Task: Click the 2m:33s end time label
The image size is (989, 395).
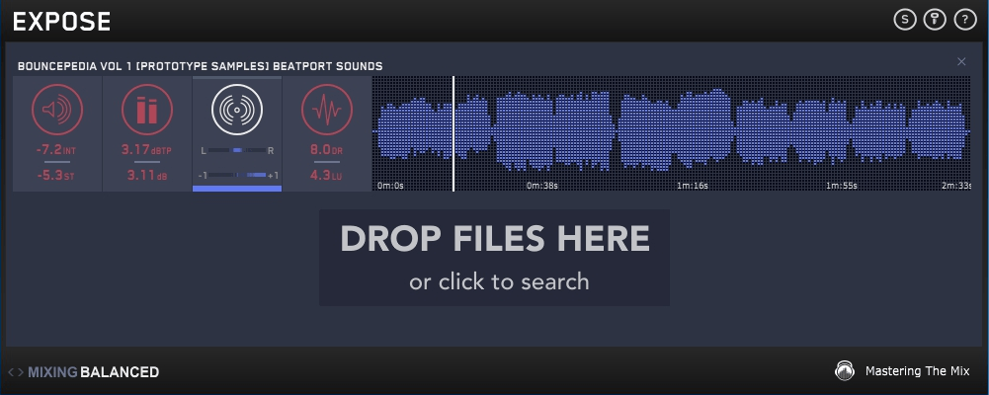Action: (x=956, y=186)
